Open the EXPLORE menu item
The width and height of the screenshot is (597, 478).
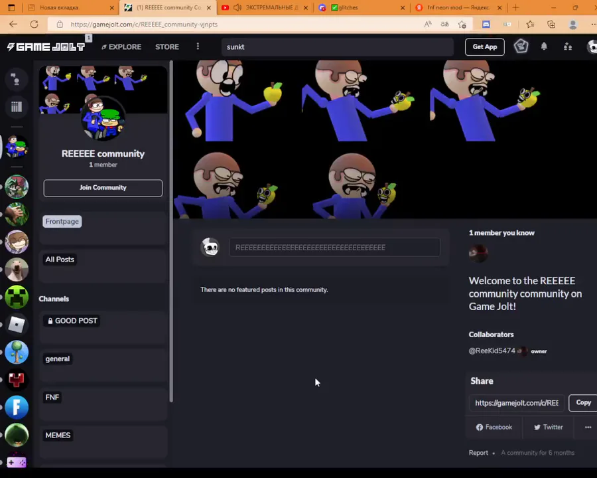(121, 47)
